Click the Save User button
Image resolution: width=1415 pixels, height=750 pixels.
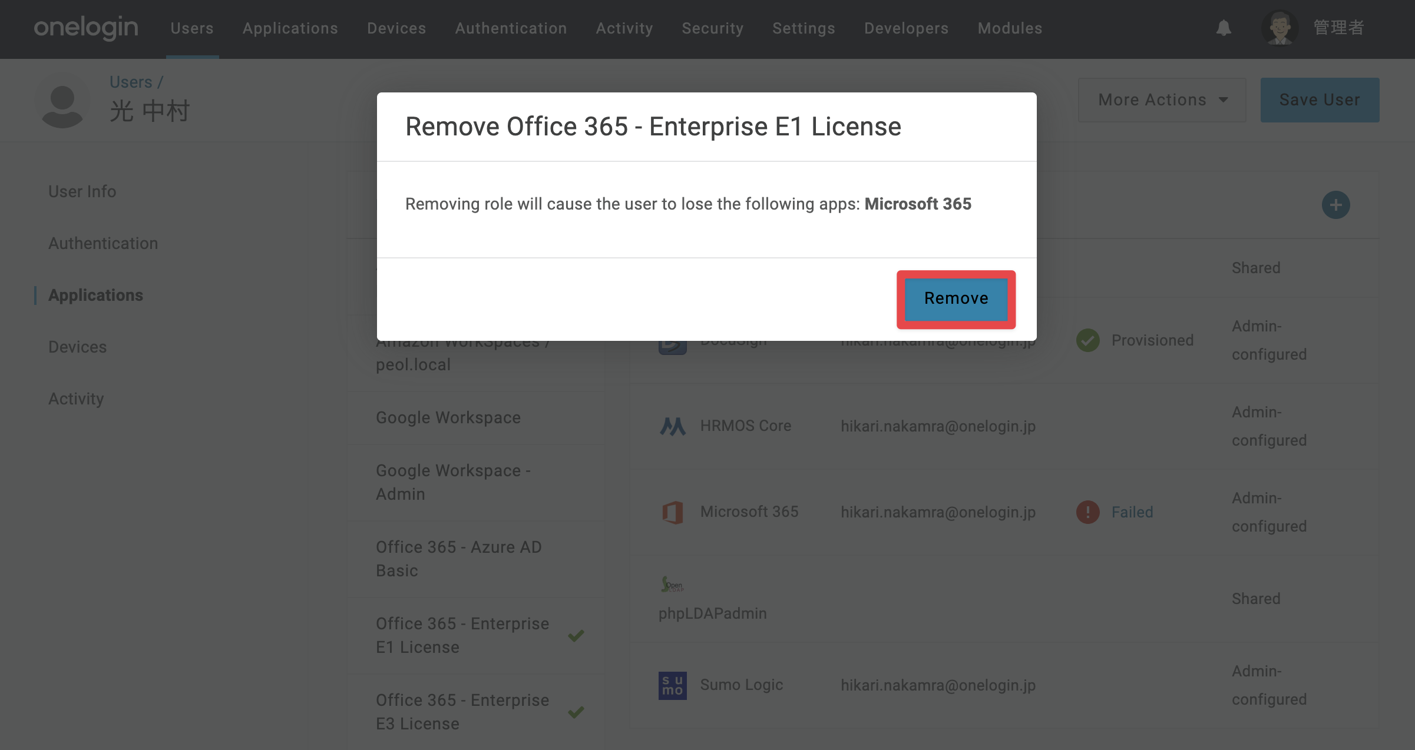point(1320,100)
